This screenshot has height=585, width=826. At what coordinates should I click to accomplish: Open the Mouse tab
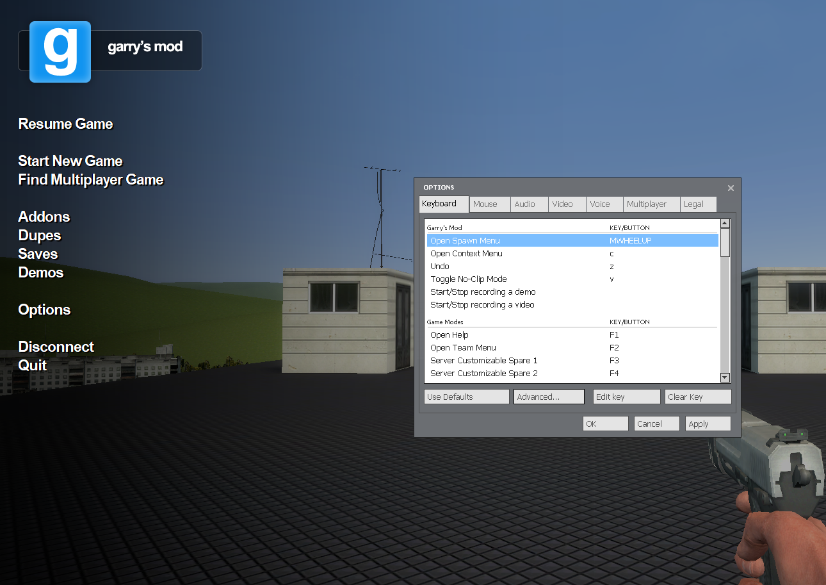click(490, 204)
